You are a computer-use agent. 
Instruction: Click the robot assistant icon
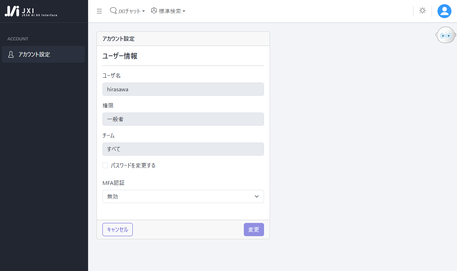446,35
